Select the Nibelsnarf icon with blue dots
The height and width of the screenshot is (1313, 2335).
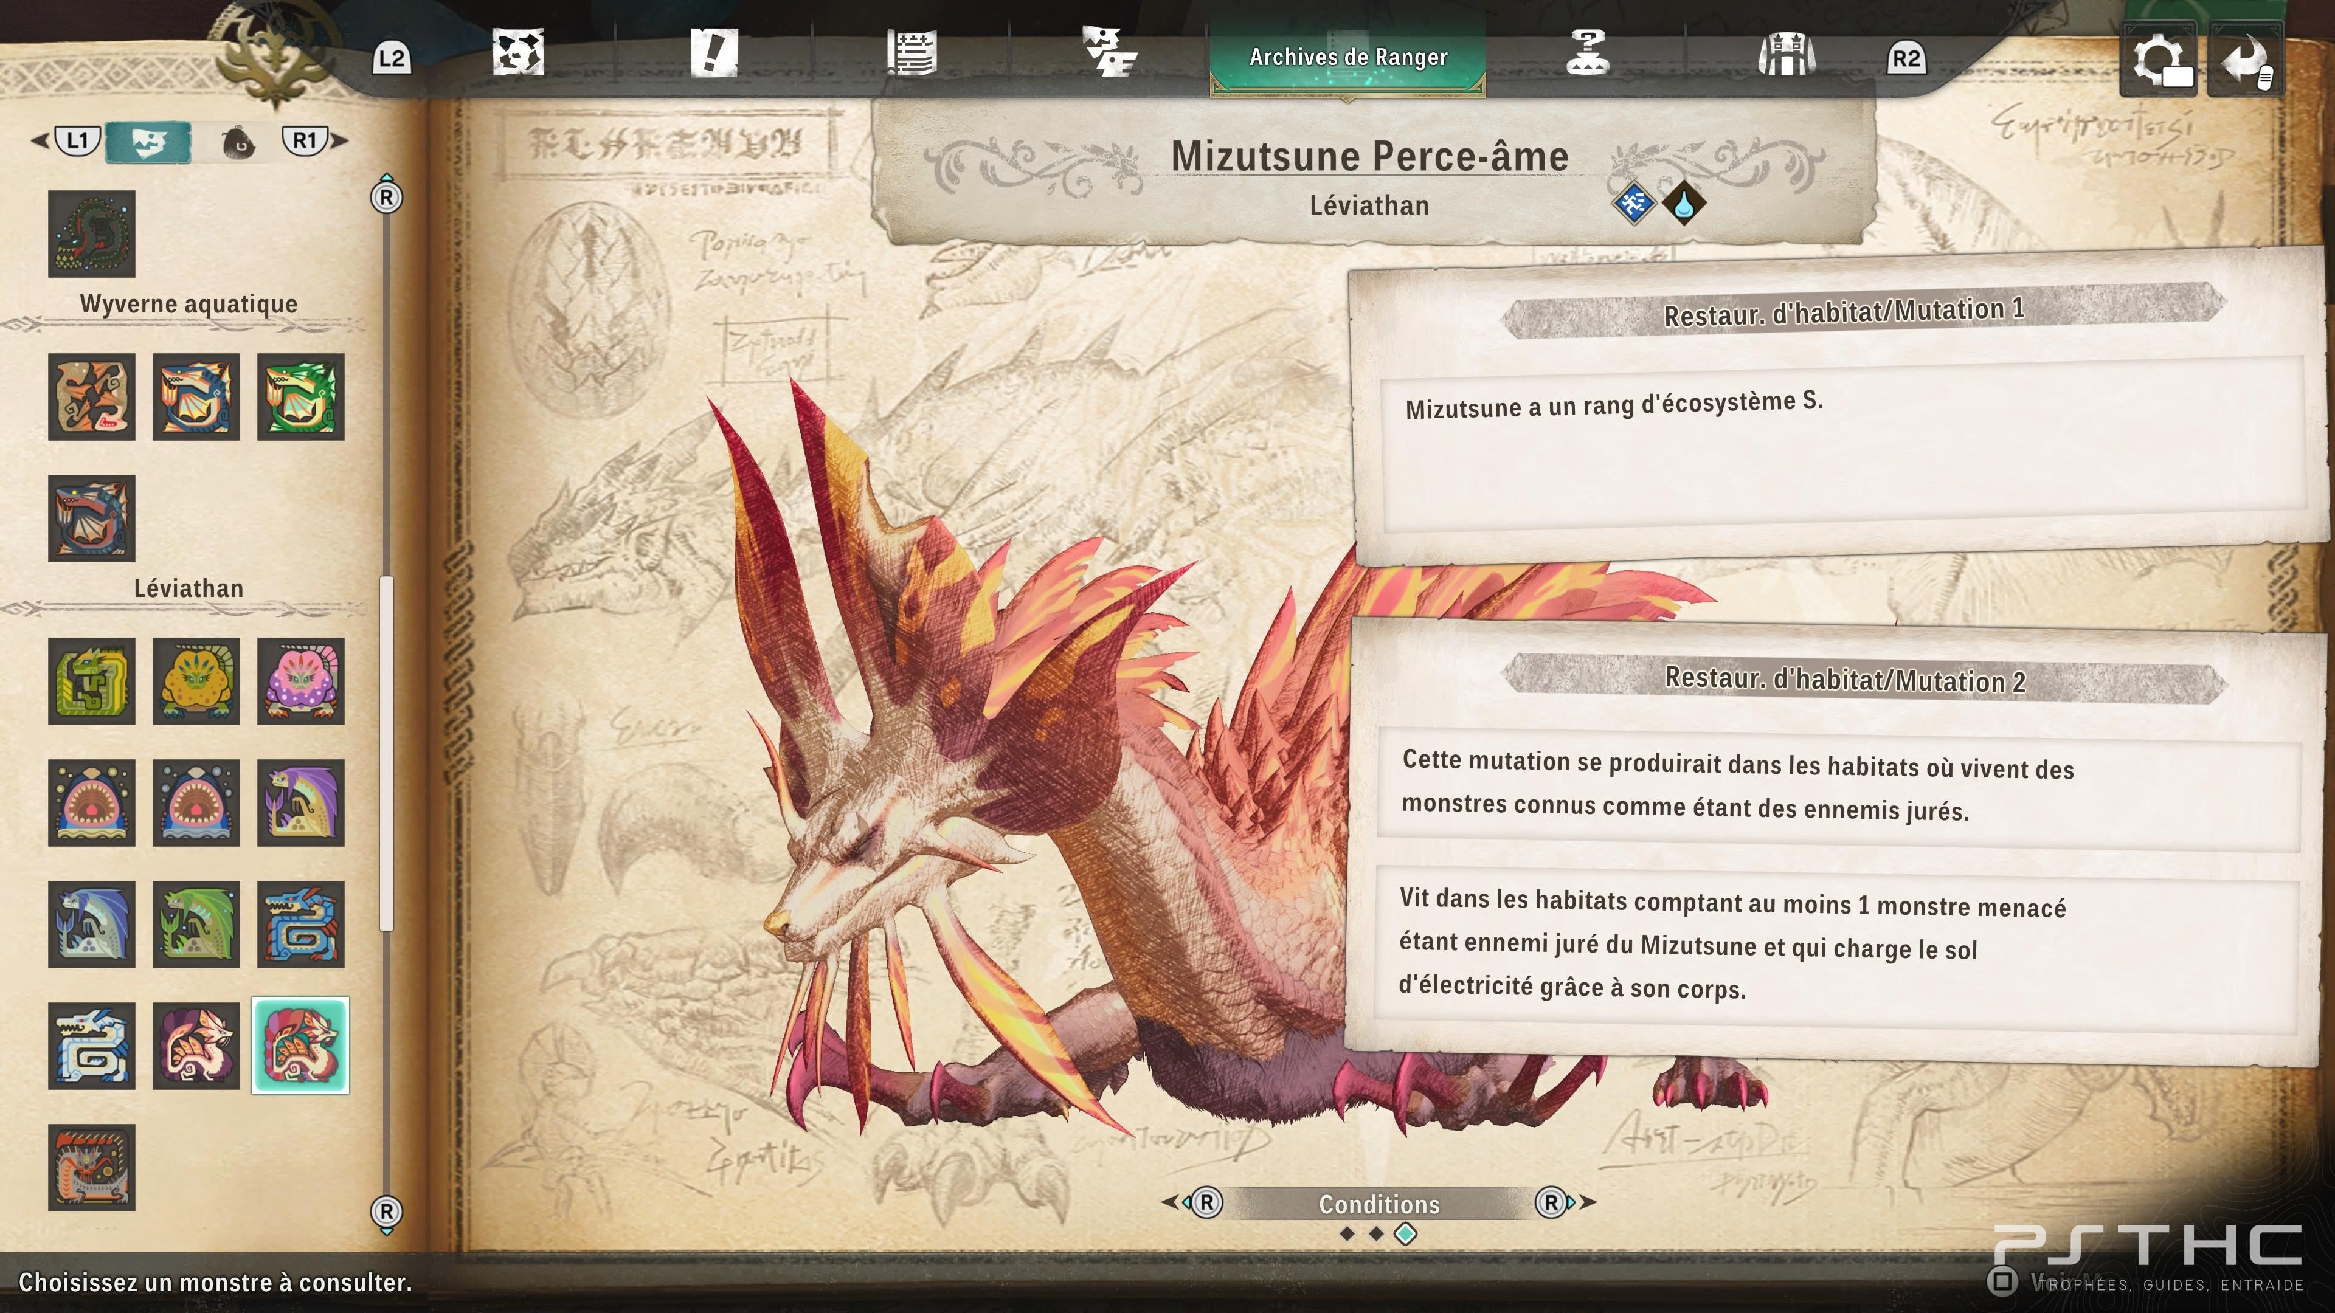point(196,803)
